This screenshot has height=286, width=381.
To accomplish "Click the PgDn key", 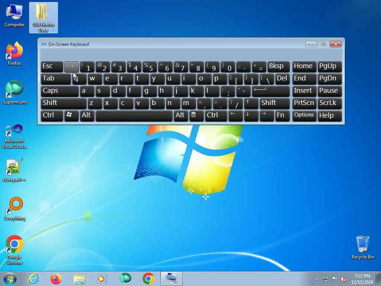I will point(330,79).
